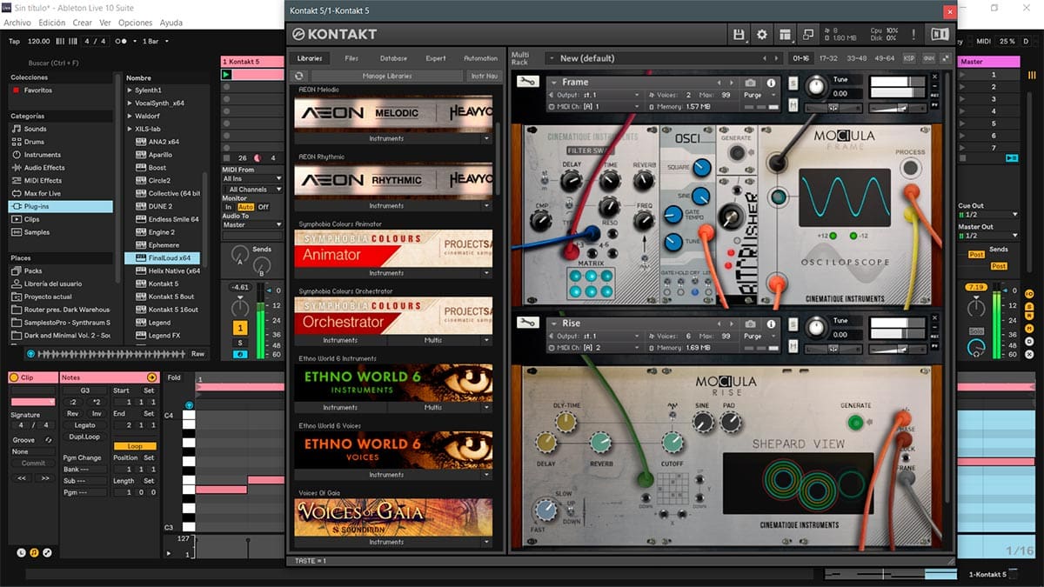The image size is (1044, 587).
Task: Click the pink clip color swatch
Action: tap(32, 402)
